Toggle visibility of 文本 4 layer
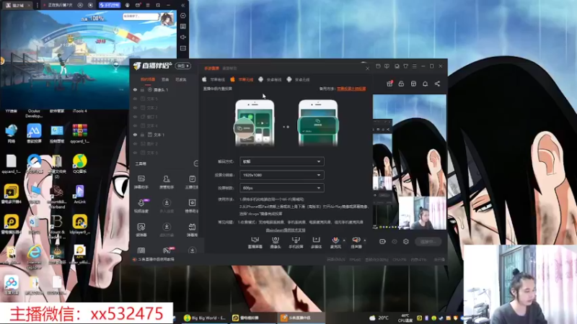The height and width of the screenshot is (324, 577). (135, 125)
